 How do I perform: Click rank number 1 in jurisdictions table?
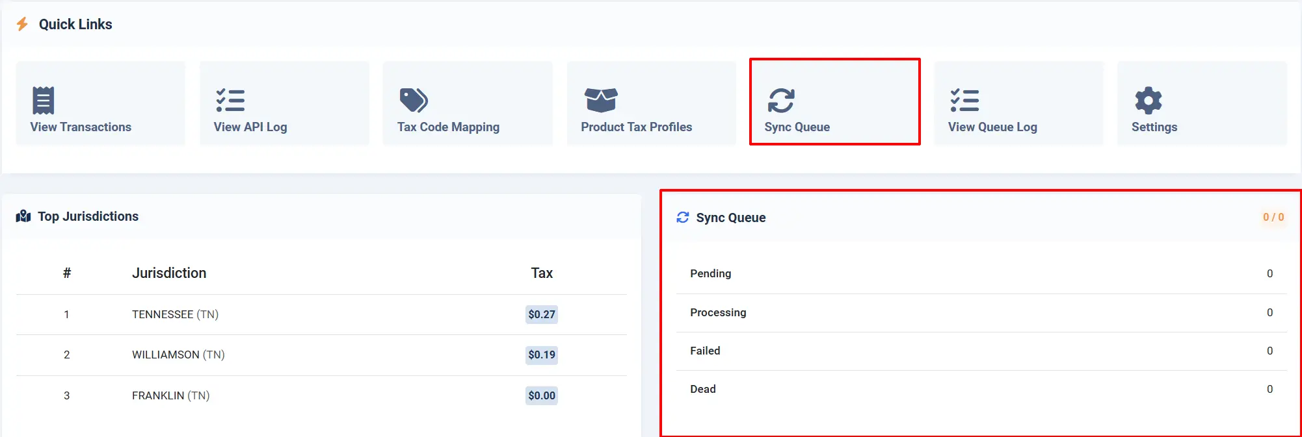66,314
